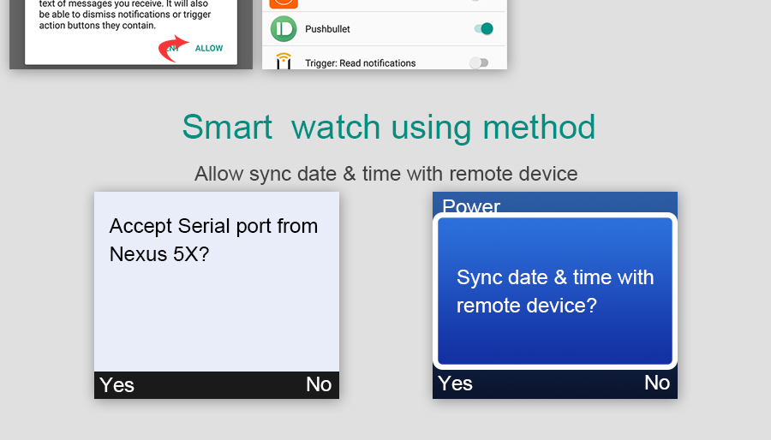Tap the Trigger app icon

click(284, 62)
